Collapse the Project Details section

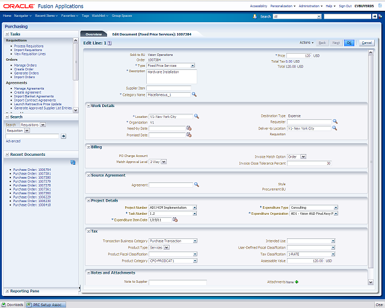(x=88, y=200)
